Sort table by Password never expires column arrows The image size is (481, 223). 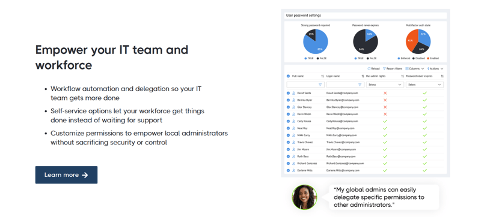coord(442,76)
